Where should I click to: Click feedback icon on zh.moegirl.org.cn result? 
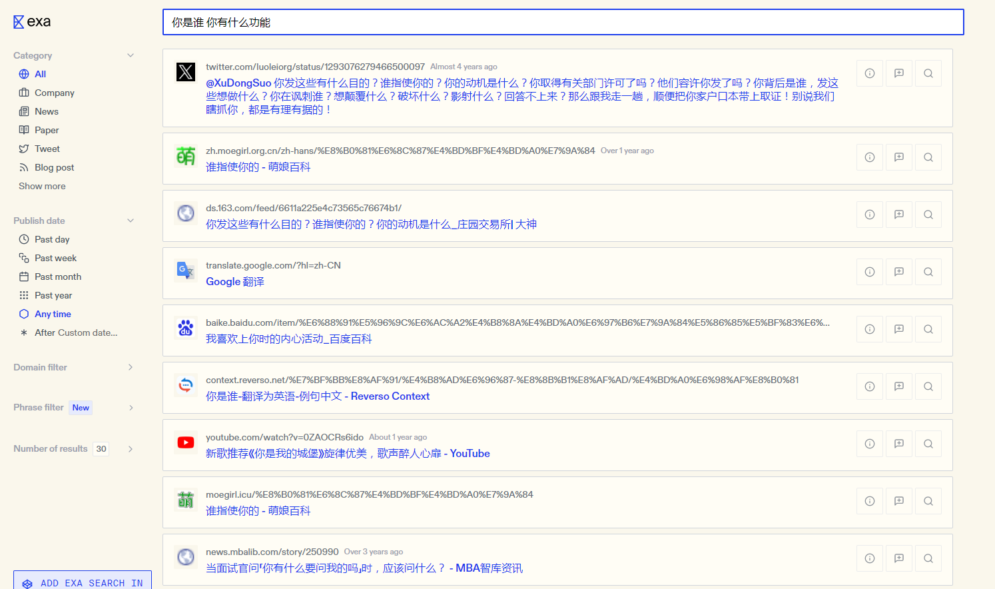[x=899, y=157]
